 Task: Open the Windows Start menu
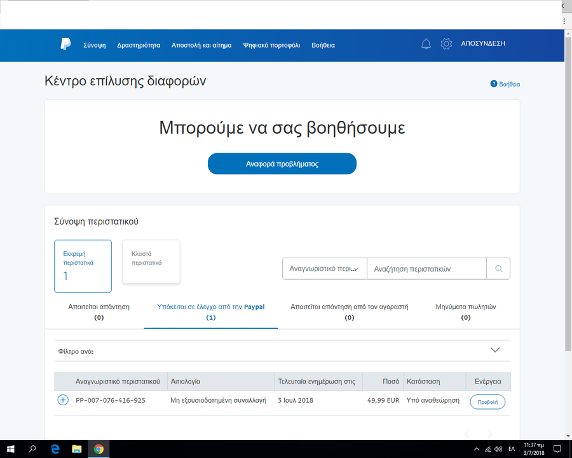click(x=10, y=449)
